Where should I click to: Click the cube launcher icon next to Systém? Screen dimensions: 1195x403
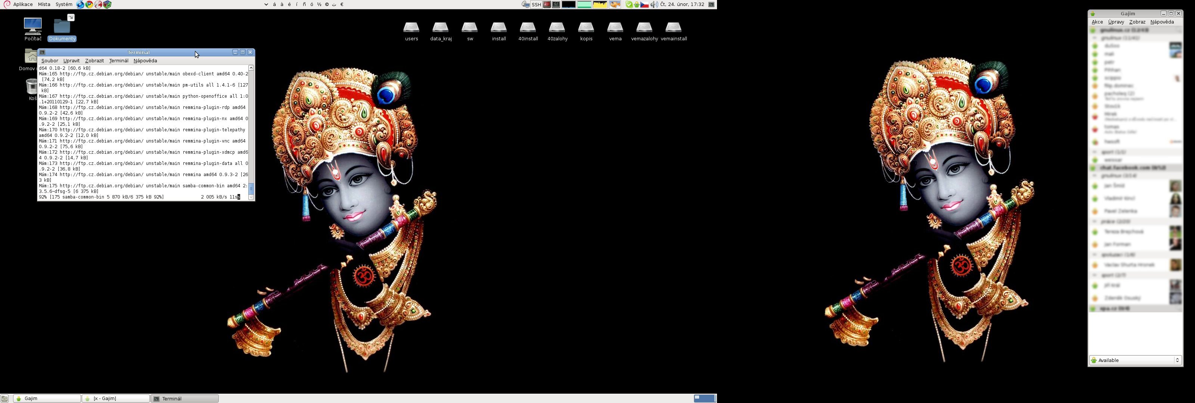coord(107,4)
